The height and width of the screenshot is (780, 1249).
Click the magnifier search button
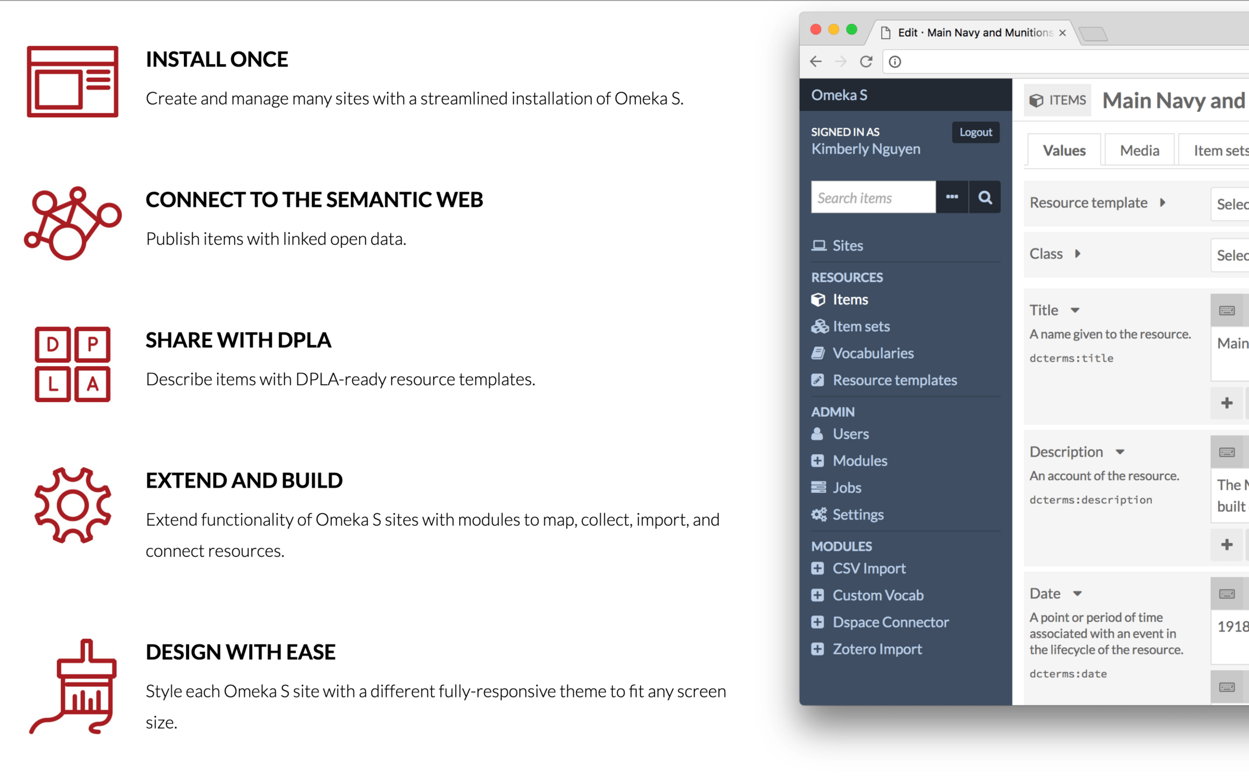[985, 198]
